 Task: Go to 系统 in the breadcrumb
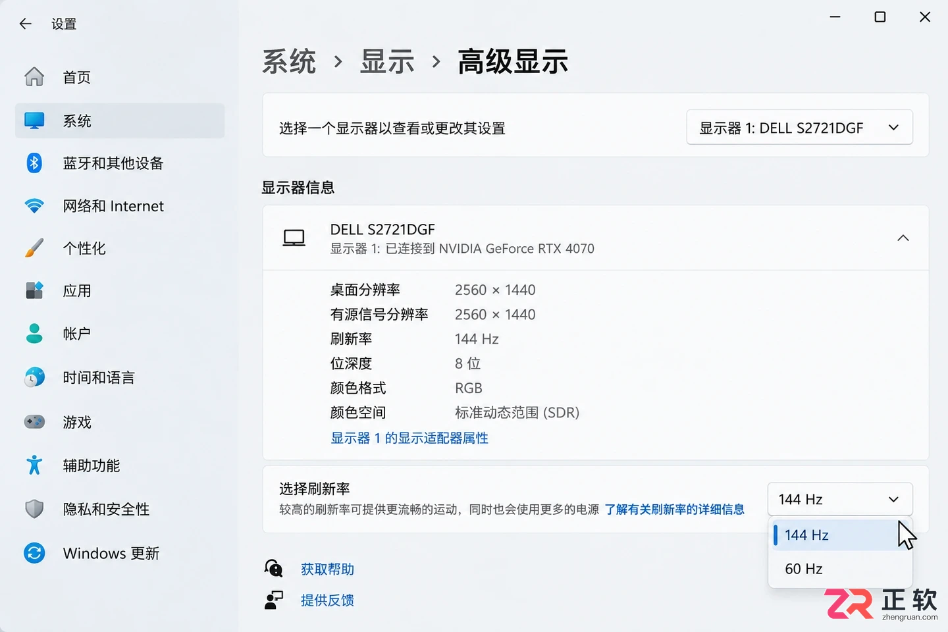[289, 62]
